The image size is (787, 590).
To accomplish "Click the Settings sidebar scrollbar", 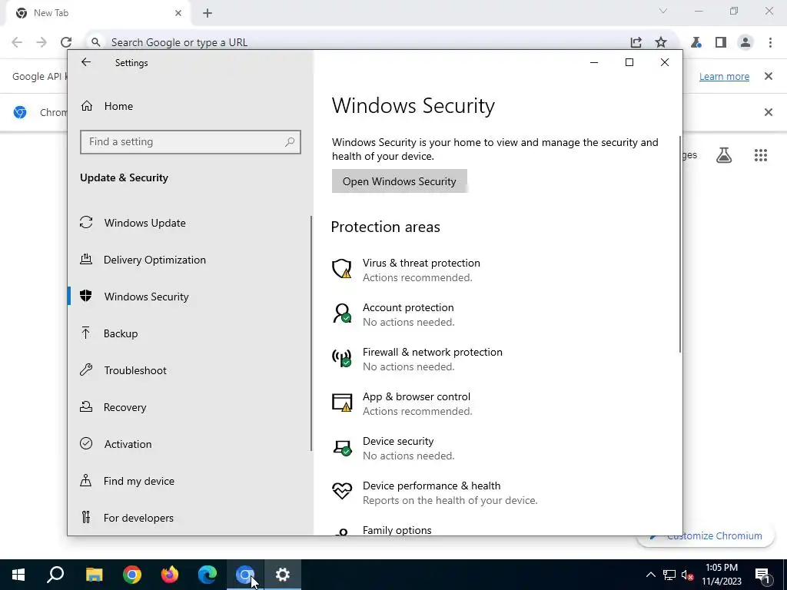I will (x=311, y=333).
